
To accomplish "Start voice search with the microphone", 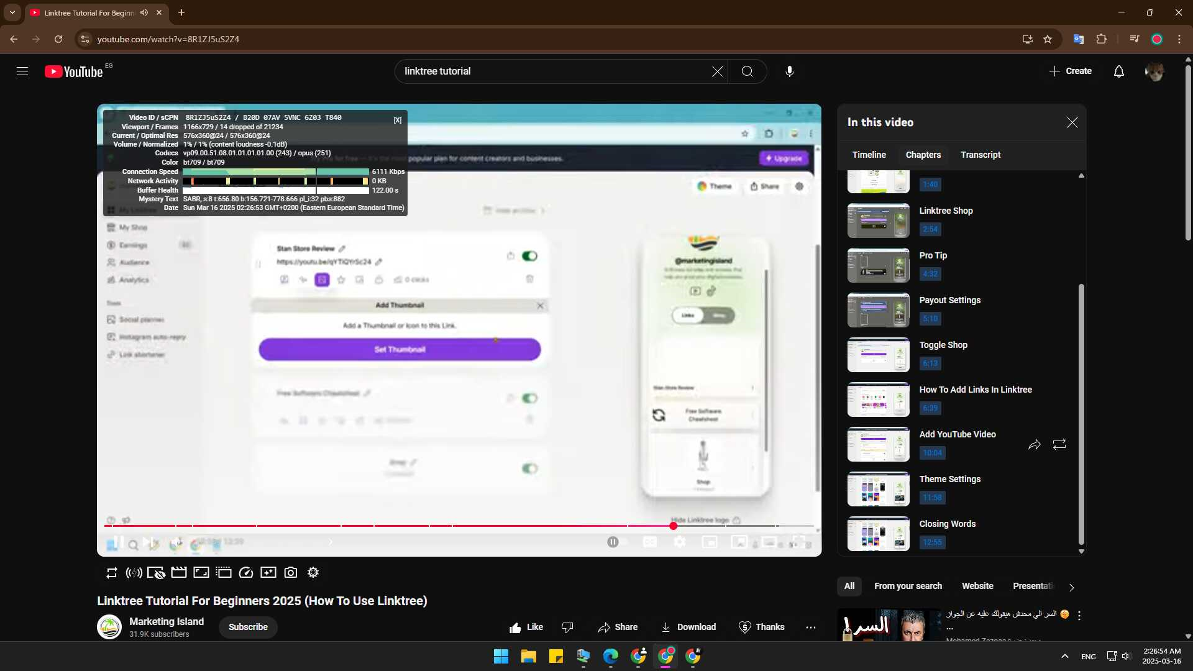I will click(x=789, y=71).
